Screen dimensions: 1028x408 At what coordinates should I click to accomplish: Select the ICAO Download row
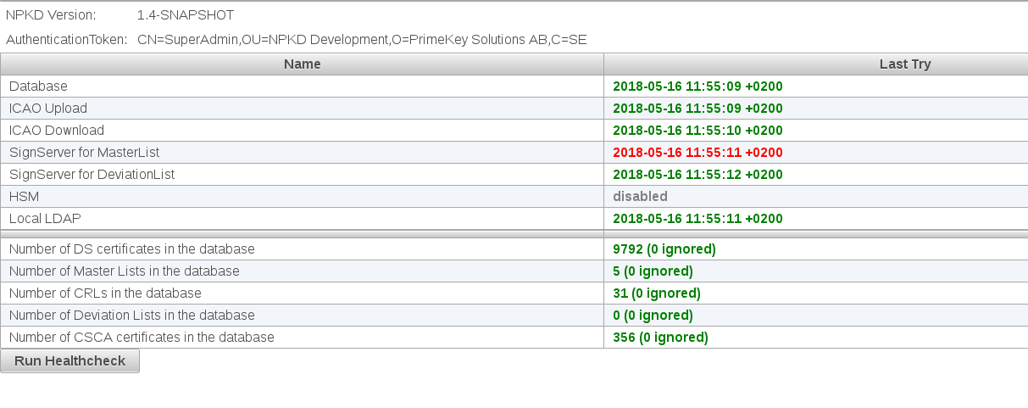[57, 131]
